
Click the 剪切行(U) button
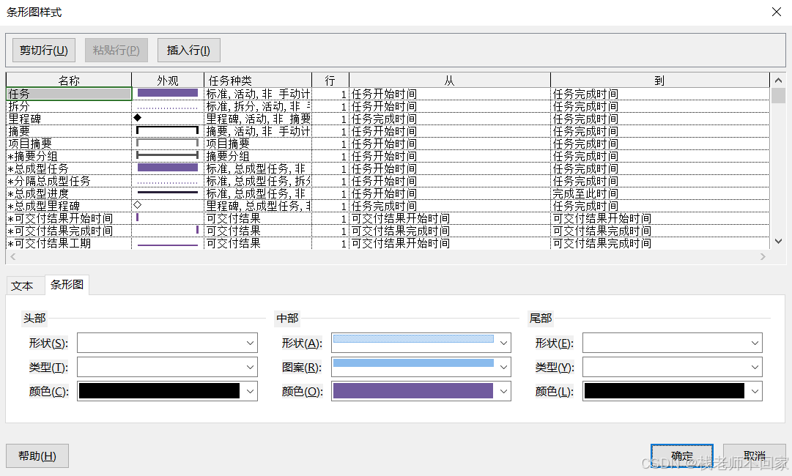(44, 50)
